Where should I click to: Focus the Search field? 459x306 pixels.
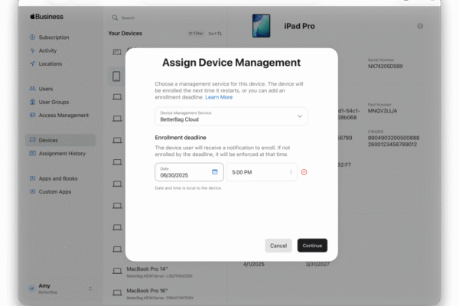point(165,18)
